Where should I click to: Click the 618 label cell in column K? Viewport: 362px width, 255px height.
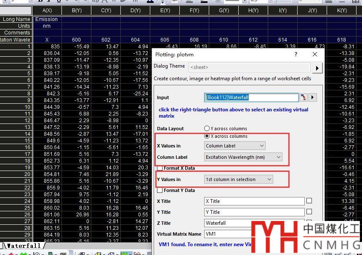(342, 40)
